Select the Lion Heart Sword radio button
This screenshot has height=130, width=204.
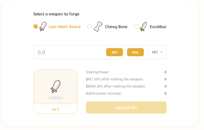(x=36, y=27)
